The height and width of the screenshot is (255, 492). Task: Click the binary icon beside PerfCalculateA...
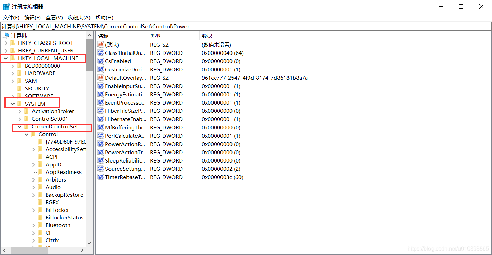101,136
